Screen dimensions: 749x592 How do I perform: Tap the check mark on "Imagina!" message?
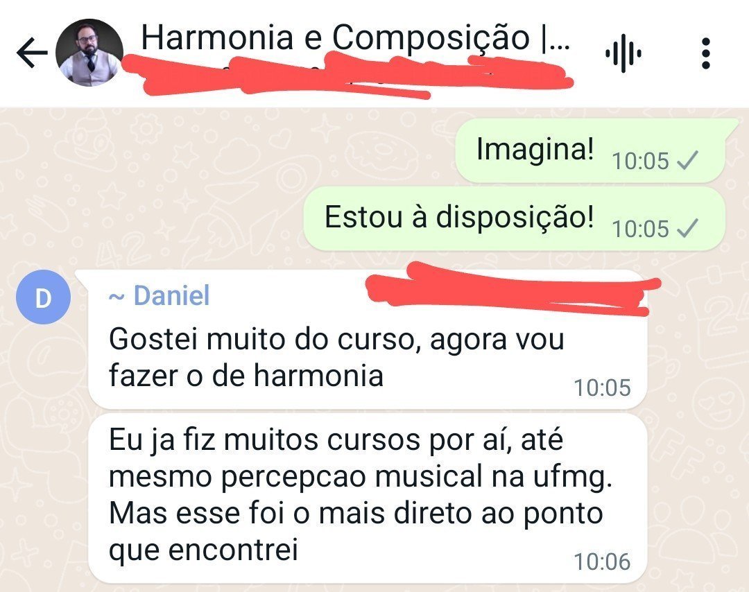tap(688, 160)
